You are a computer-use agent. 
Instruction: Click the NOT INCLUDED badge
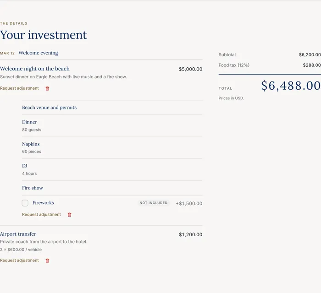click(x=154, y=203)
